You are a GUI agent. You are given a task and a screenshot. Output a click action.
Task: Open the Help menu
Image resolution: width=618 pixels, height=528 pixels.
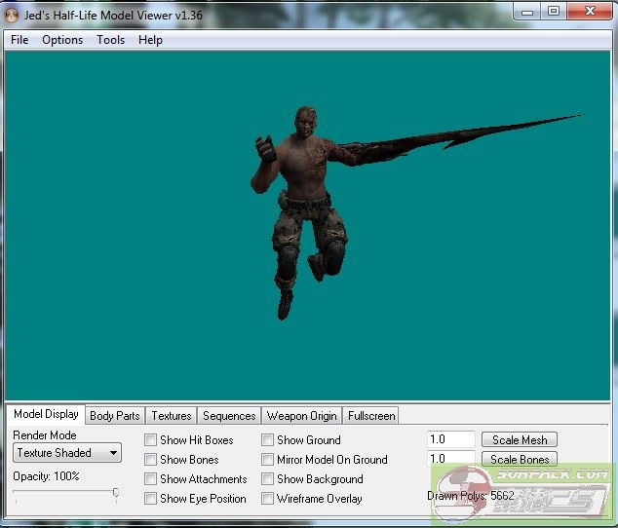[150, 40]
